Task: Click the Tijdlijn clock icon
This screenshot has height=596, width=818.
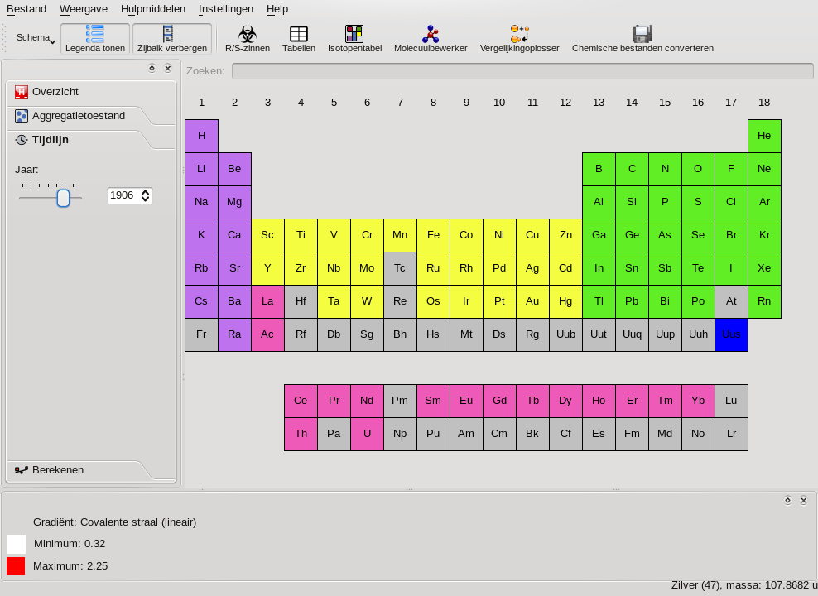Action: click(22, 140)
